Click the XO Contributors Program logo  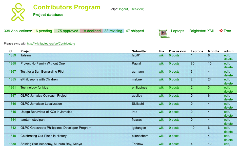point(18,12)
